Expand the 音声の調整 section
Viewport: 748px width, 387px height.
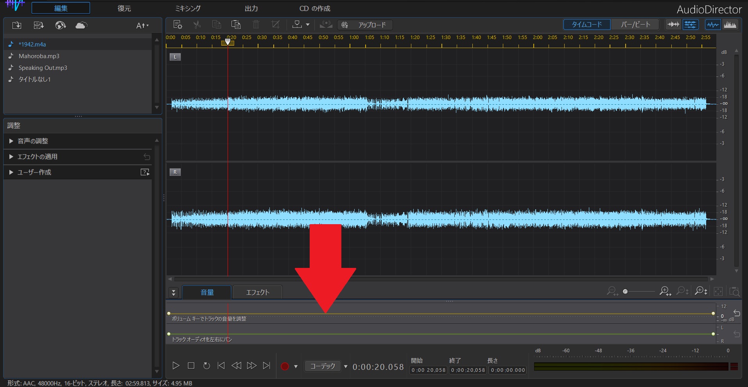click(32, 141)
